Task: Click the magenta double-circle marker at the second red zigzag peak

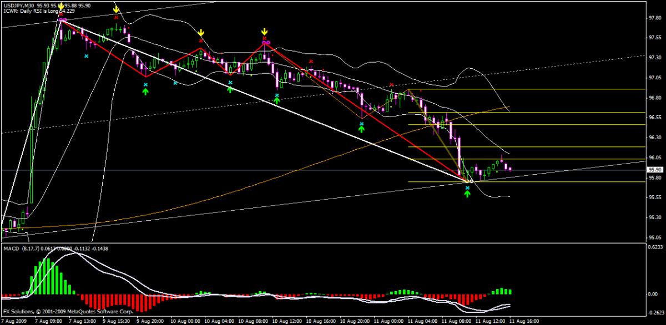Action: (x=266, y=43)
